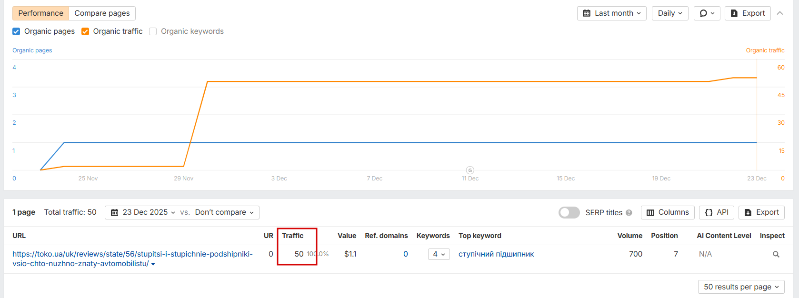Open the toko.ua stupitsi article URL link

tap(132, 254)
